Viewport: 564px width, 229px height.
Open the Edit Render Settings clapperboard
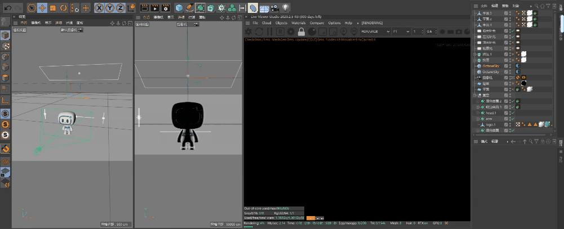166,7
